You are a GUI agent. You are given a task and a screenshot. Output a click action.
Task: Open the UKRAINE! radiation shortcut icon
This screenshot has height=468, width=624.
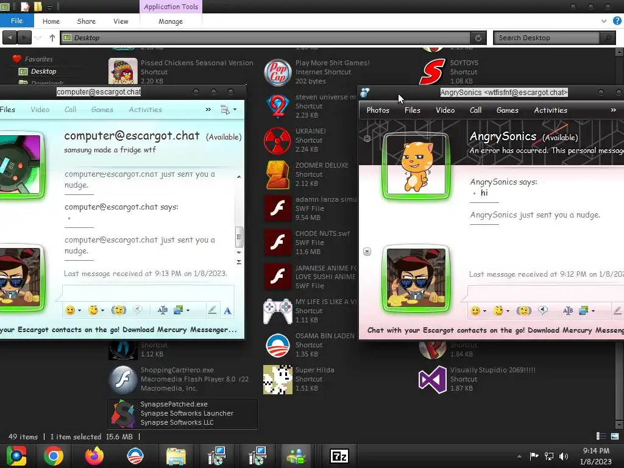pyautogui.click(x=277, y=141)
